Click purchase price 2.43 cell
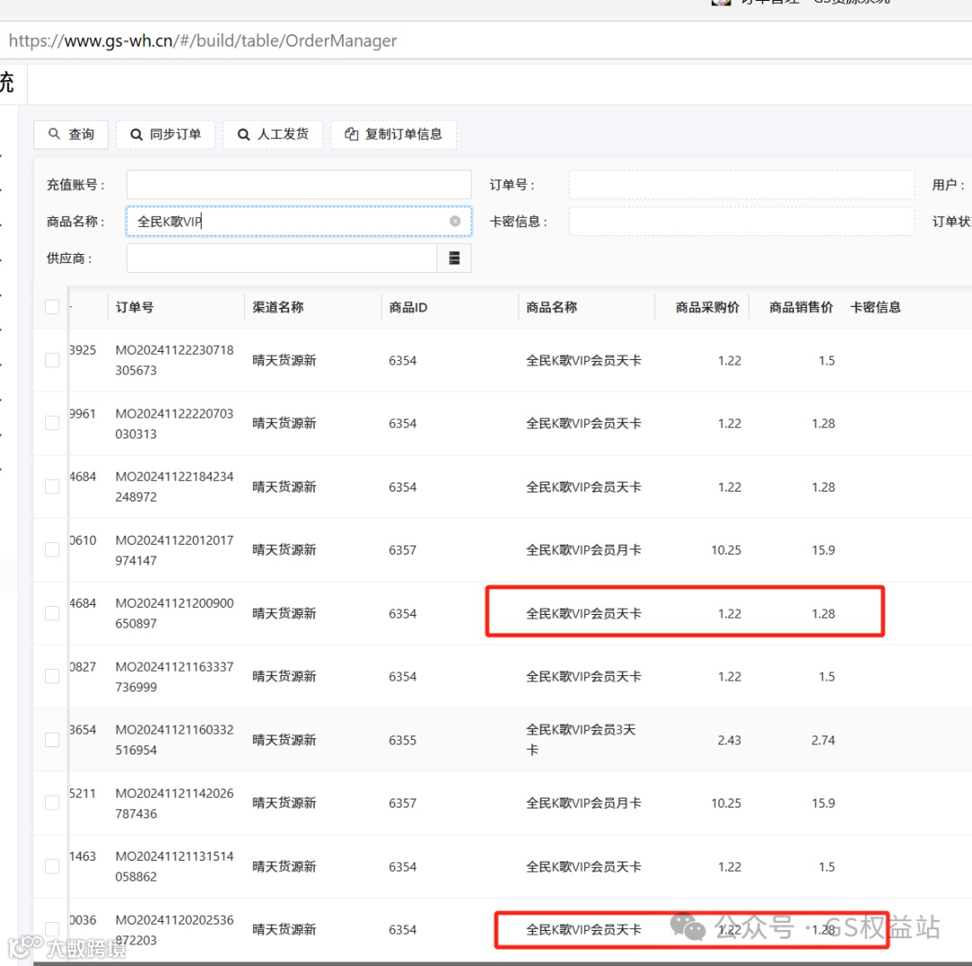The width and height of the screenshot is (972, 966). tap(729, 740)
